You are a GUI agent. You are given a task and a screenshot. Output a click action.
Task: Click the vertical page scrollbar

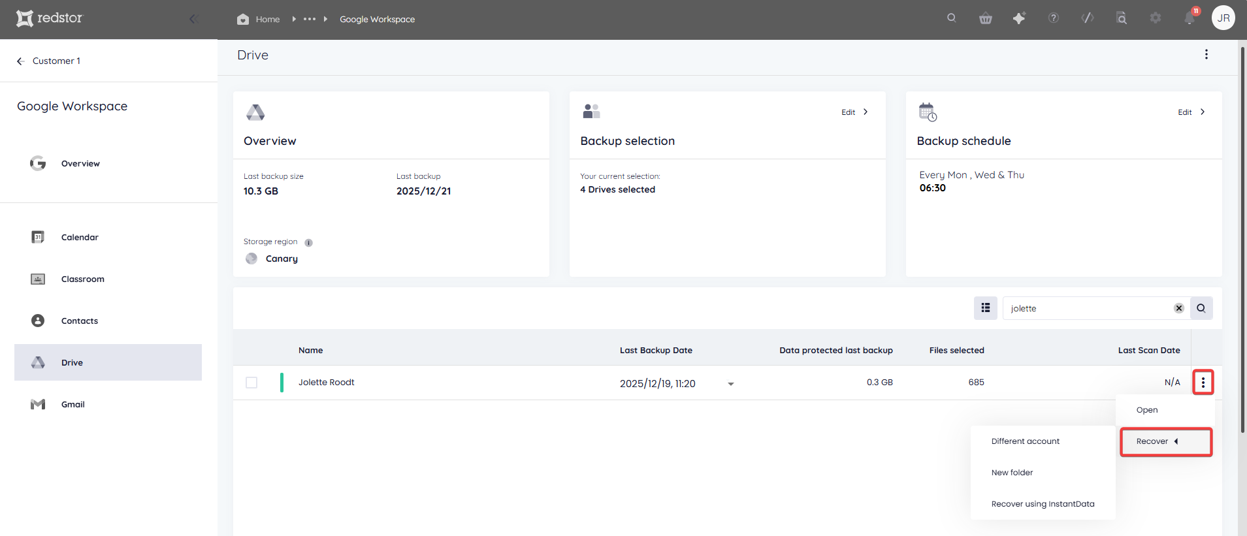pos(1242,238)
